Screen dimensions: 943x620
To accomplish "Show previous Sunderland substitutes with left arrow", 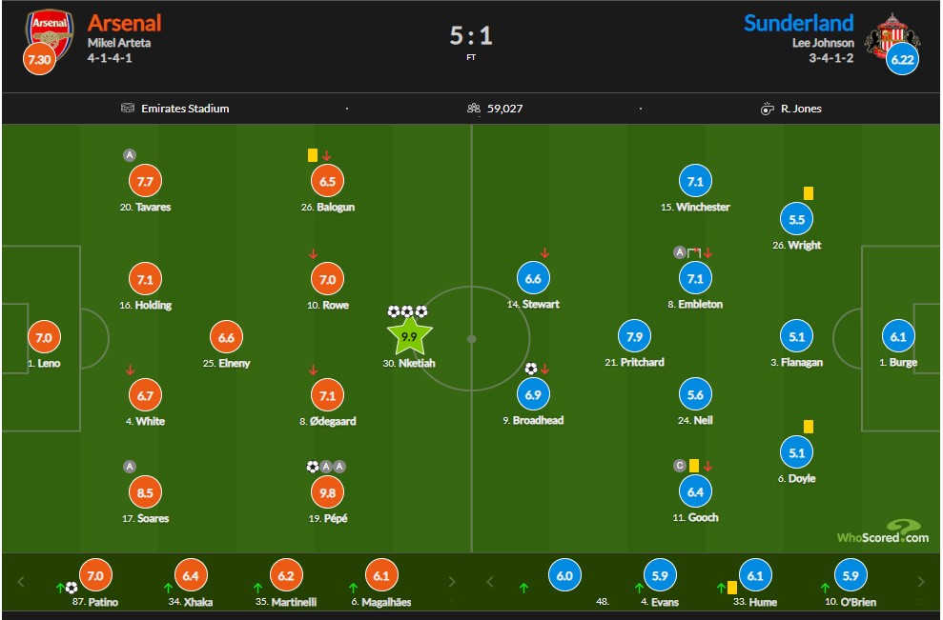I will point(489,582).
